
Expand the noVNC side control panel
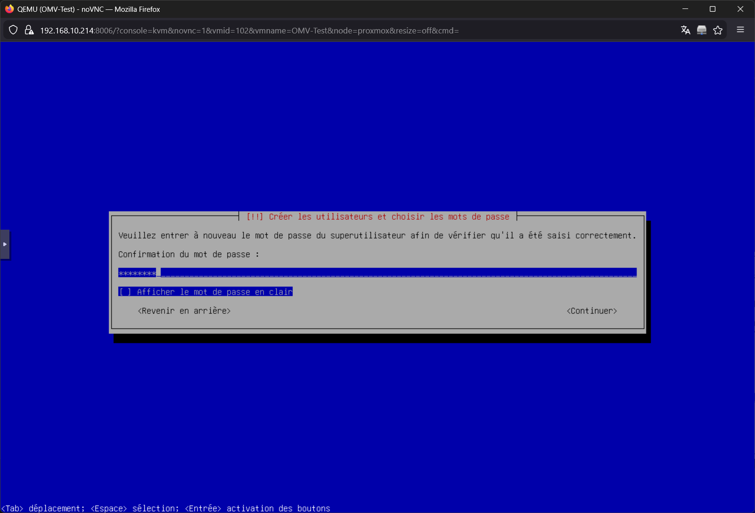pyautogui.click(x=5, y=244)
